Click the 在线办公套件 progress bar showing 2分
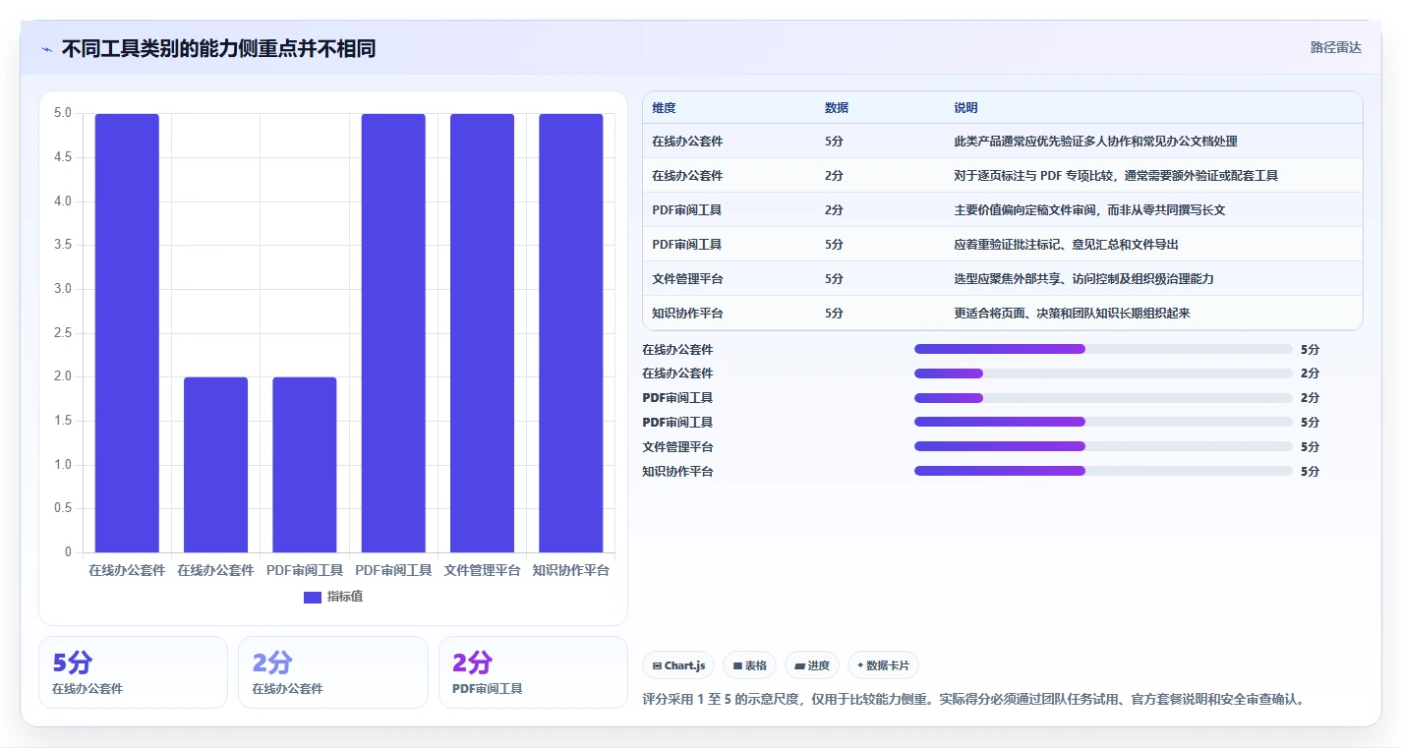This screenshot has height=748, width=1402. (x=1103, y=374)
